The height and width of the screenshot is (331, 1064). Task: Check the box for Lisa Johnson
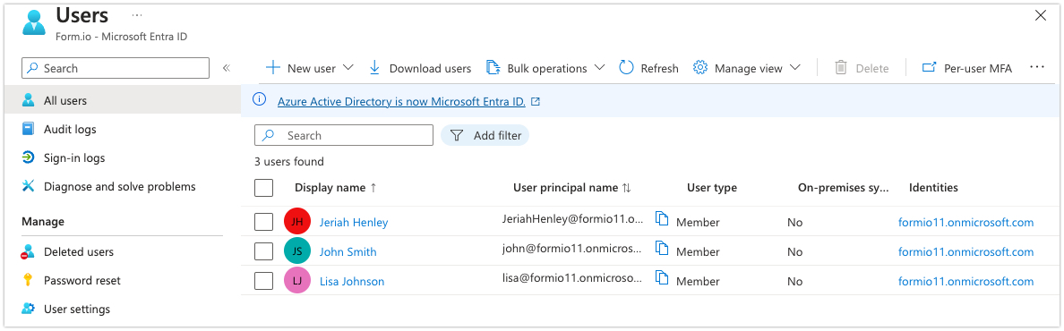[264, 281]
